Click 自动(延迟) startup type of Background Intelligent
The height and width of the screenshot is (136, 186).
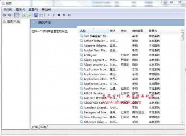pyautogui.click(x=139, y=112)
